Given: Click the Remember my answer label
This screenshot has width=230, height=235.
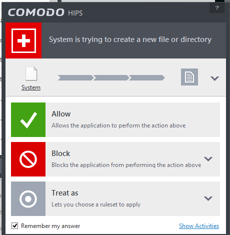Looking at the screenshot, I should pos(50,226).
